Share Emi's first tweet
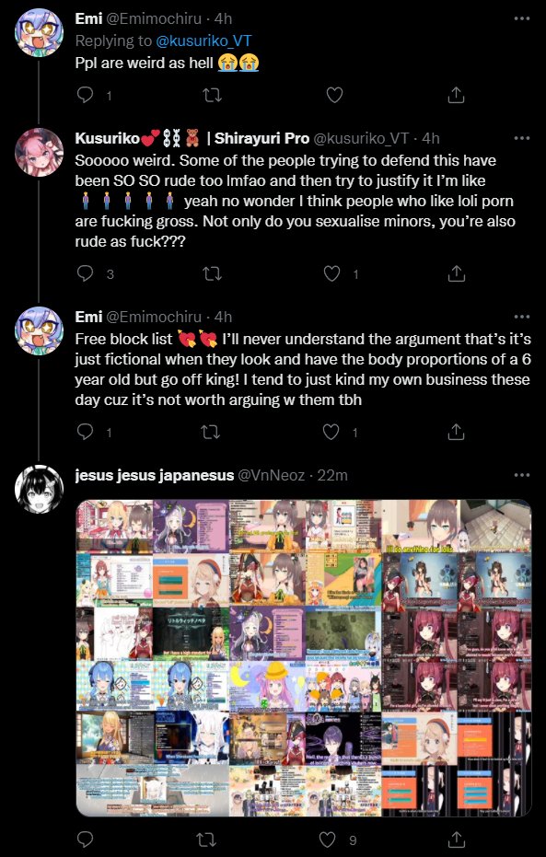Screen dimensions: 546x857 456,95
